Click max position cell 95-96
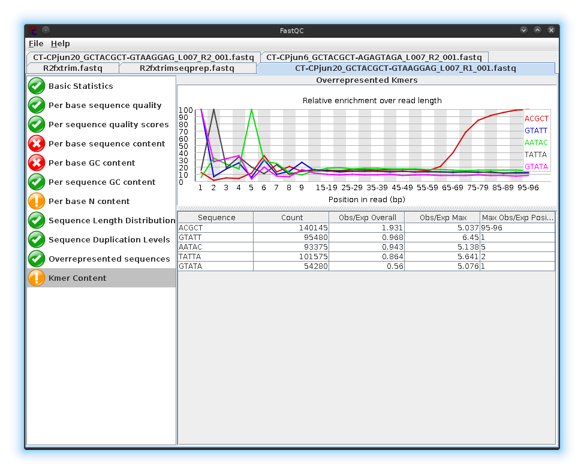This screenshot has height=474, width=584. (517, 227)
